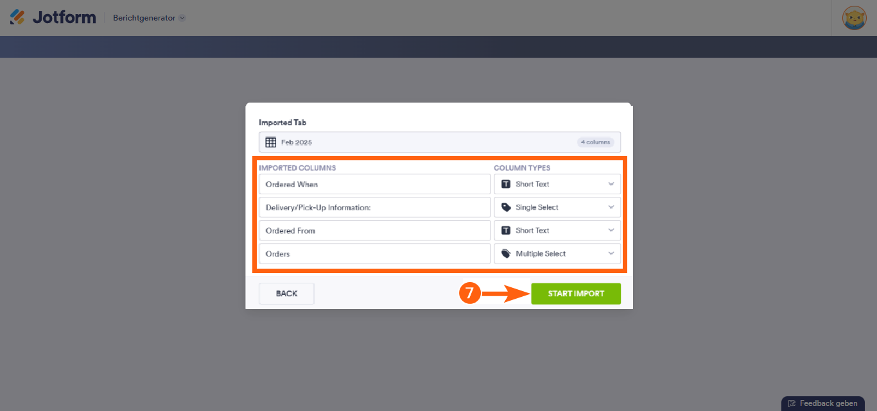Open the Multiple Select column type dropdown
The image size is (877, 411).
click(611, 254)
